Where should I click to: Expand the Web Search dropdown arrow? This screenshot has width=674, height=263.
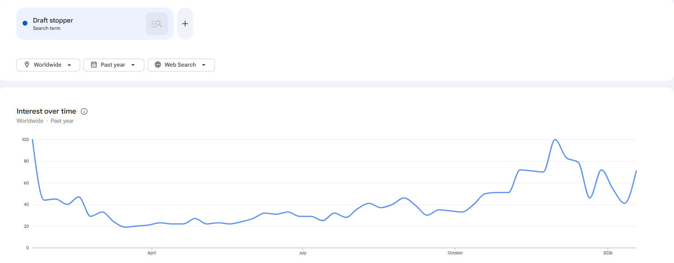(x=204, y=65)
